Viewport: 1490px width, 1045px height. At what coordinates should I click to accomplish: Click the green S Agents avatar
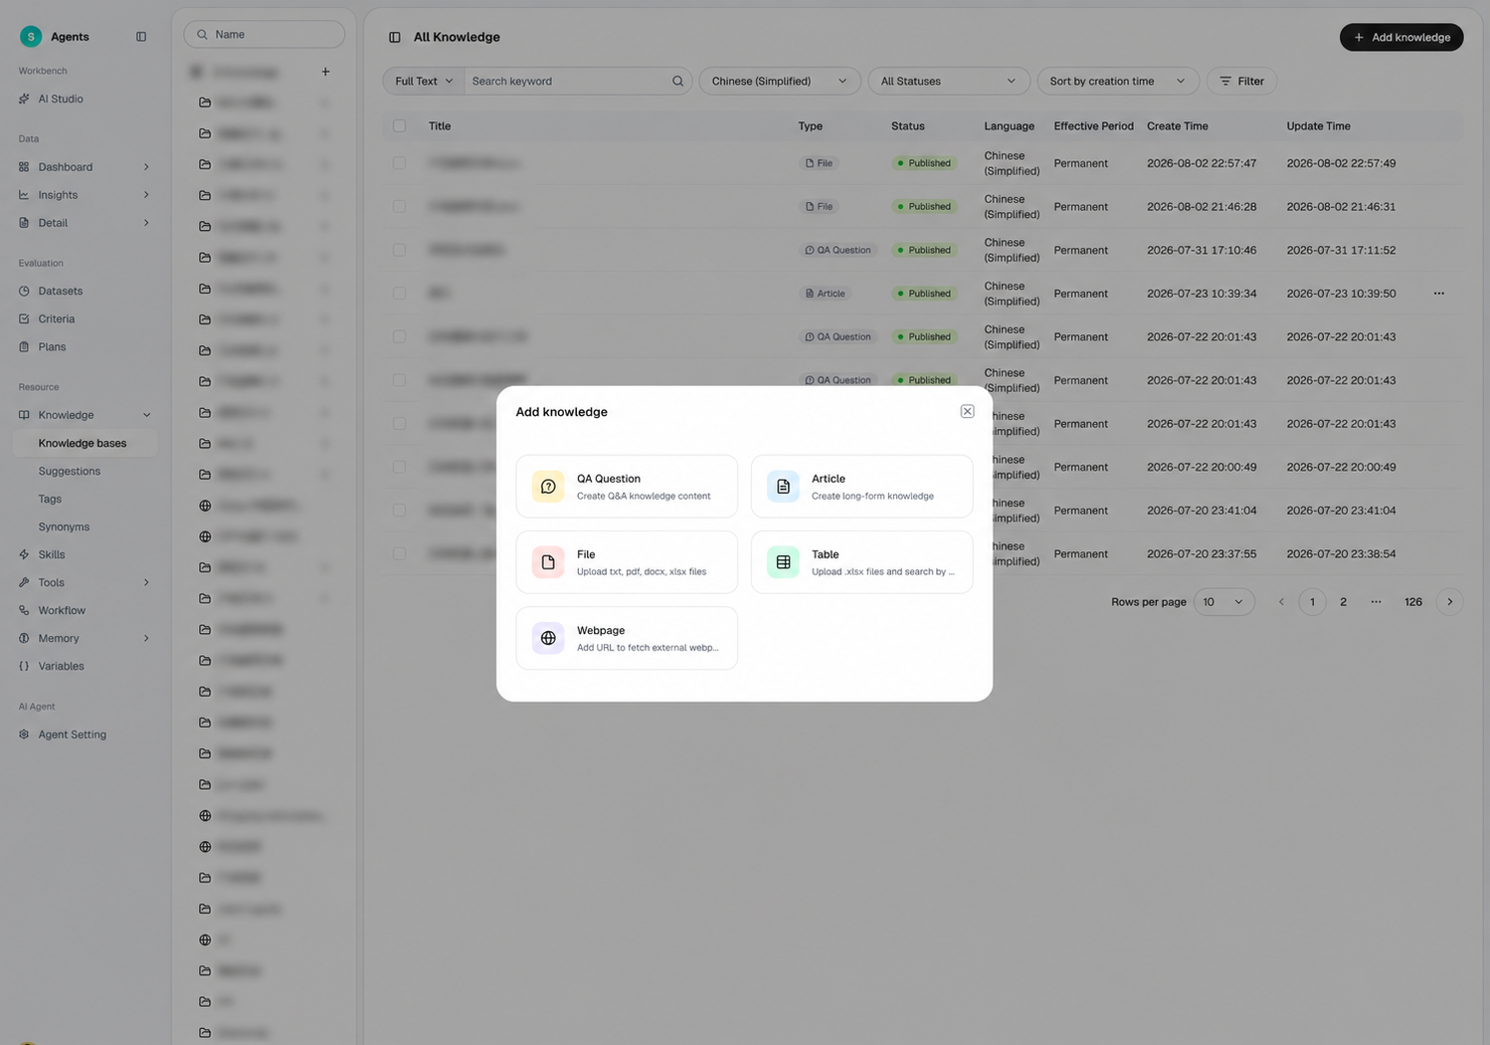coord(31,37)
